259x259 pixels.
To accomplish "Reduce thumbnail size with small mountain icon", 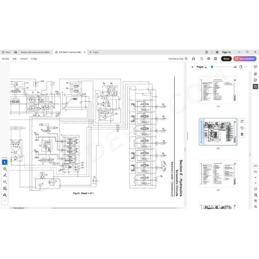I will 206,67.
